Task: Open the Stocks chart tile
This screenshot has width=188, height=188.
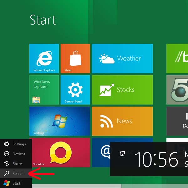Action: point(122,90)
